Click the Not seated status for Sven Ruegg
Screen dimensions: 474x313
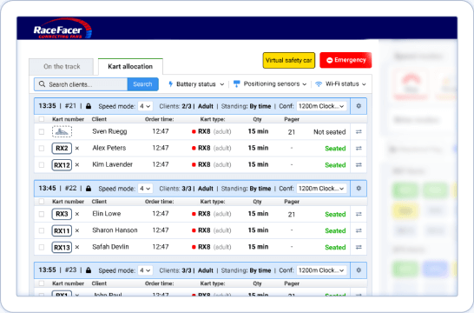330,132
